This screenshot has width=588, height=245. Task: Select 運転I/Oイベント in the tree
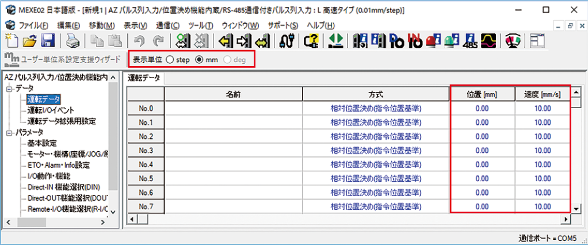coord(50,110)
